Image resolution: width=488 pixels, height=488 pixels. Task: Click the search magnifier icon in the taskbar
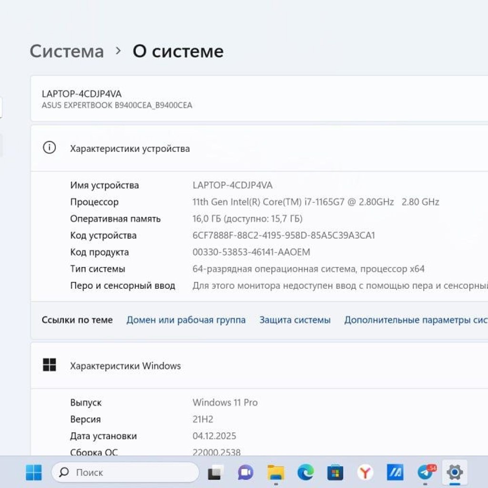click(64, 472)
